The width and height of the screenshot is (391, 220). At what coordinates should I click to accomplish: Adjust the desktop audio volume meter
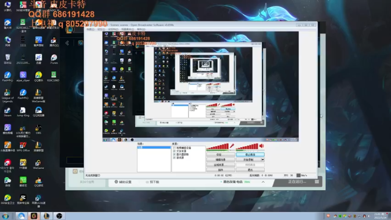point(247,146)
